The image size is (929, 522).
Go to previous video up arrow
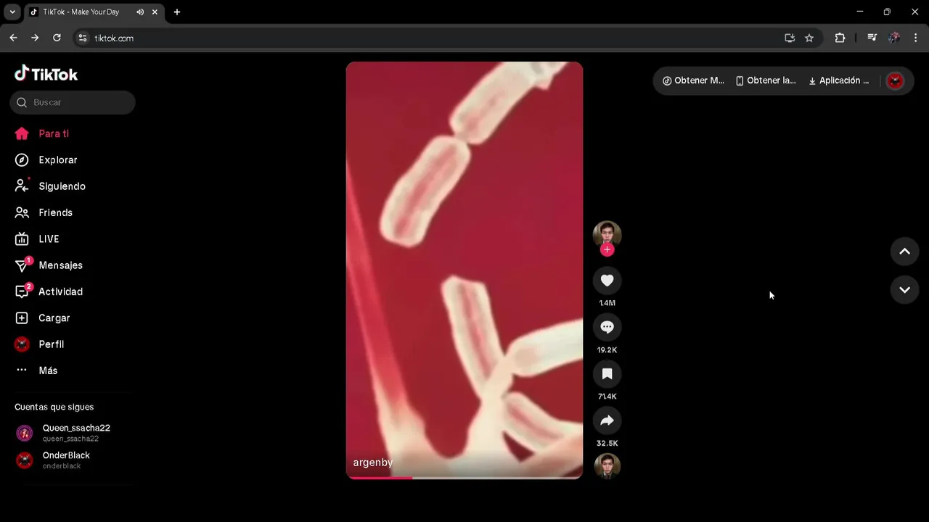tap(904, 252)
